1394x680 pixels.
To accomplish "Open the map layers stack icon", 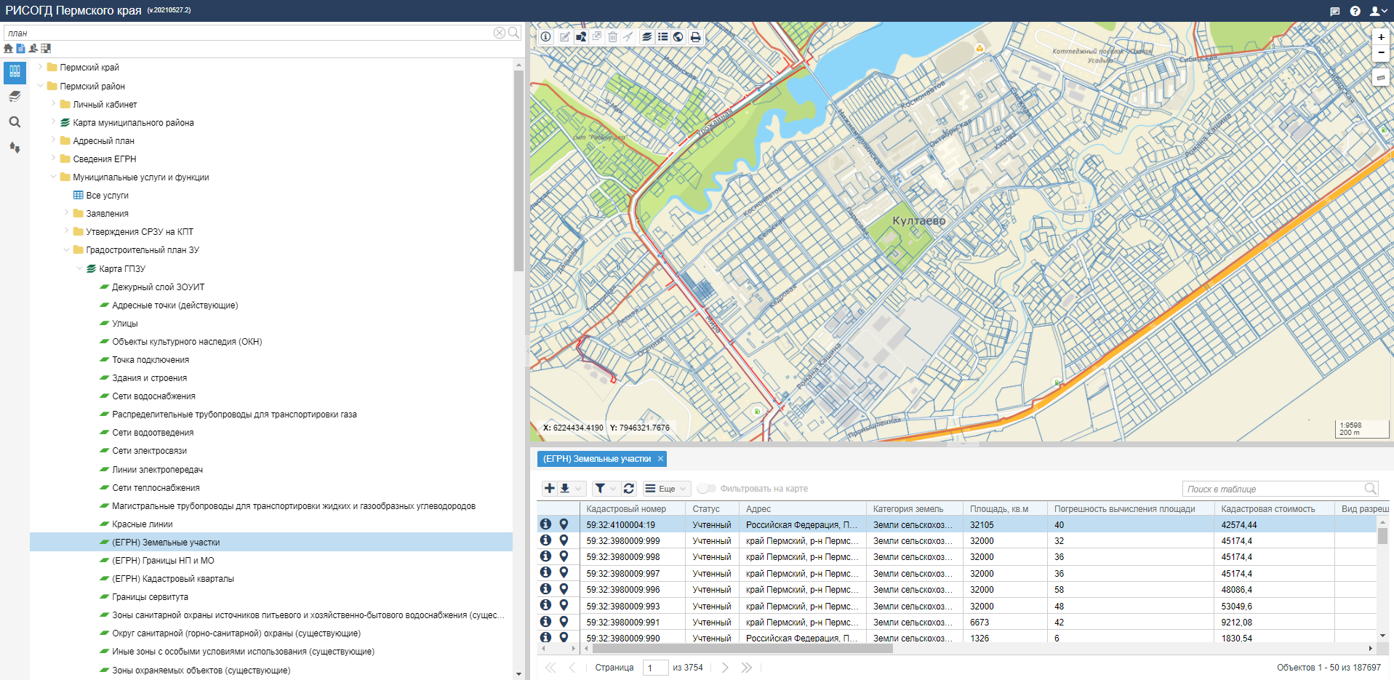I will coord(646,37).
